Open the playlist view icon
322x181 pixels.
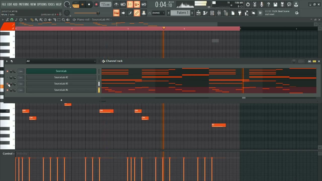pyautogui.click(x=198, y=13)
